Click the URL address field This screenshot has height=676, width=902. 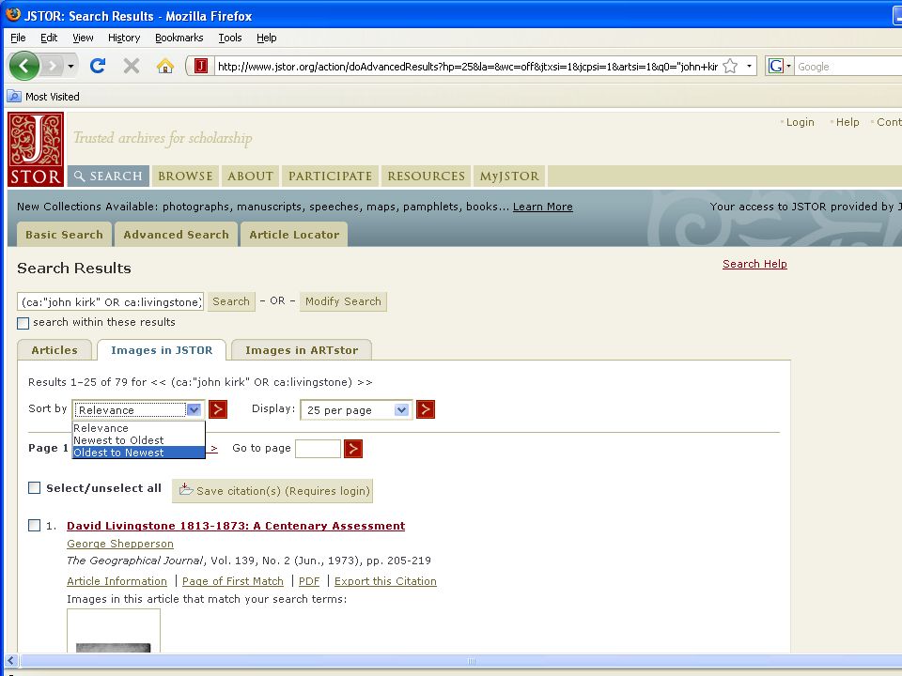(x=467, y=67)
